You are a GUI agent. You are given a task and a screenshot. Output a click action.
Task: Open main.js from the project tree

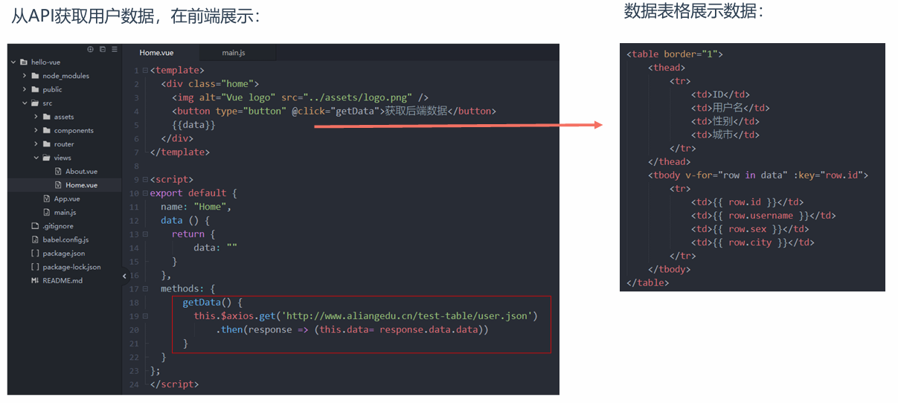[x=65, y=213]
